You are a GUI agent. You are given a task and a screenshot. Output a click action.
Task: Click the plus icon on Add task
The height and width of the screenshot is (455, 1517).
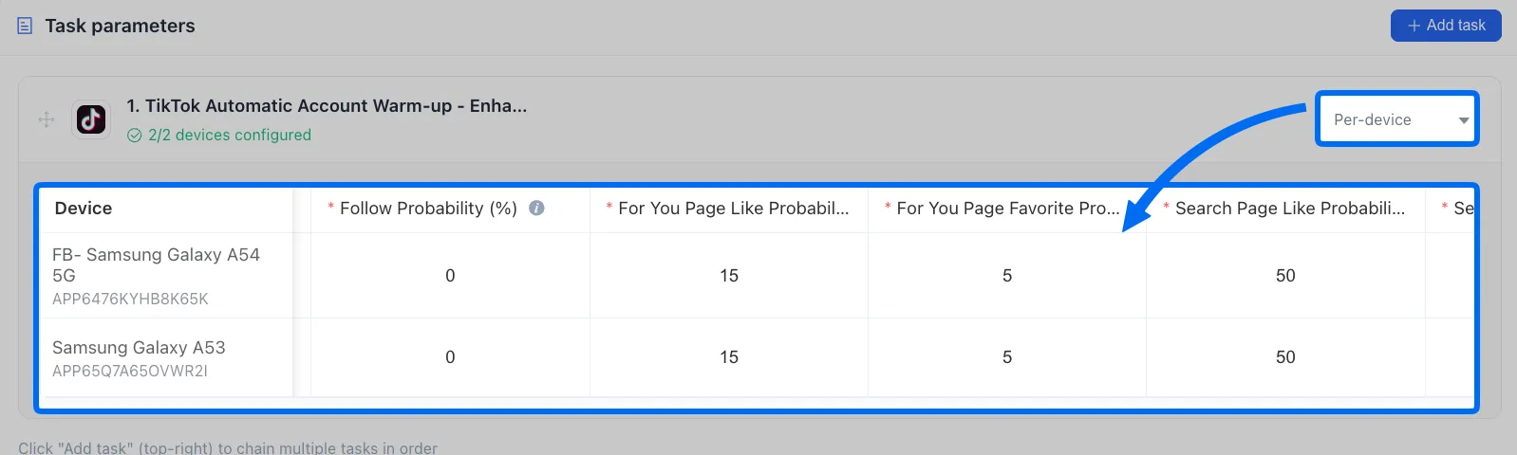pos(1414,26)
